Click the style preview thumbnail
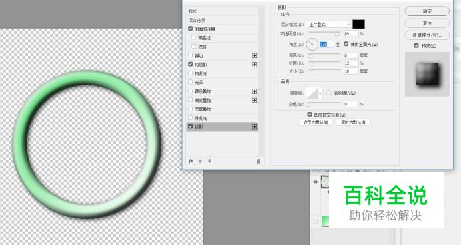This screenshot has height=245, width=461. coord(427,74)
